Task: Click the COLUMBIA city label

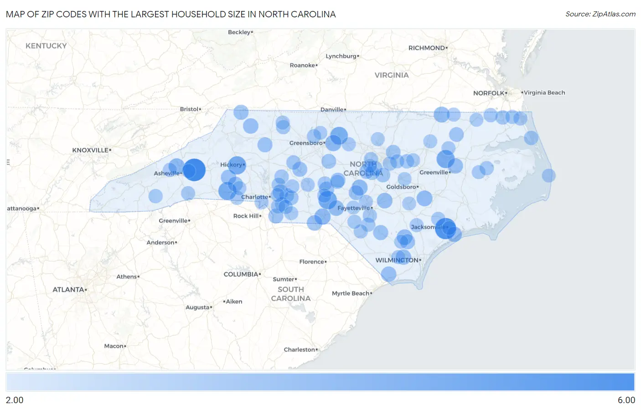Action: coord(241,274)
